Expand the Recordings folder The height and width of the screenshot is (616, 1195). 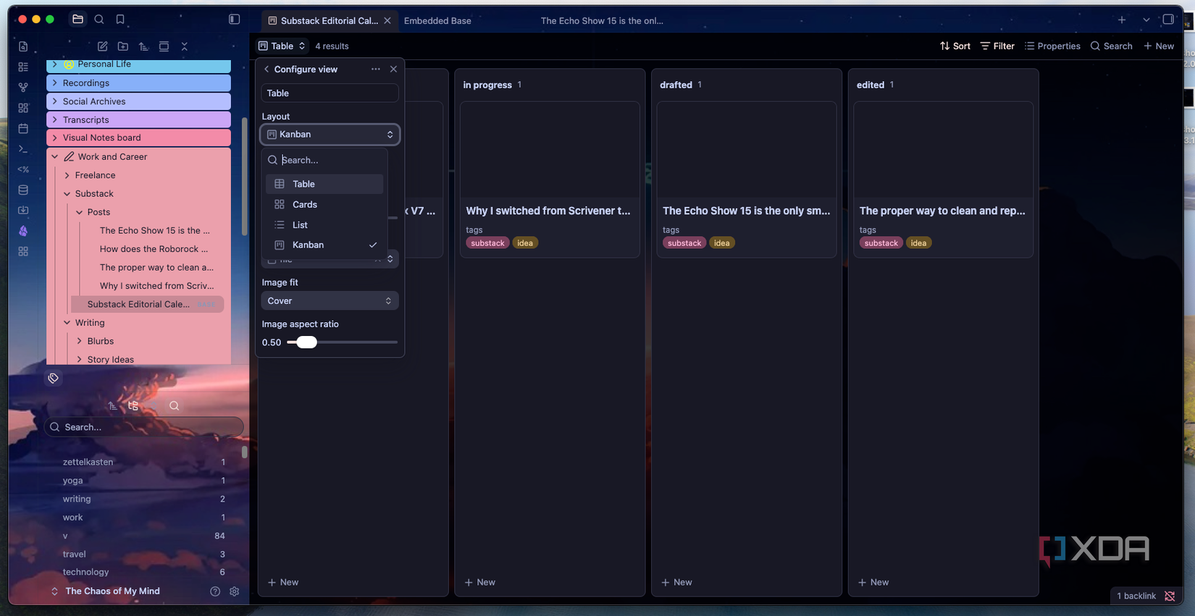(55, 83)
